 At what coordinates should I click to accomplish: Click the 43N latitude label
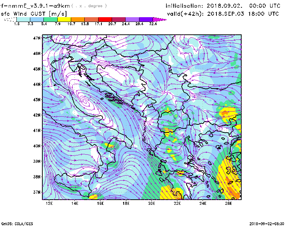[36, 100]
